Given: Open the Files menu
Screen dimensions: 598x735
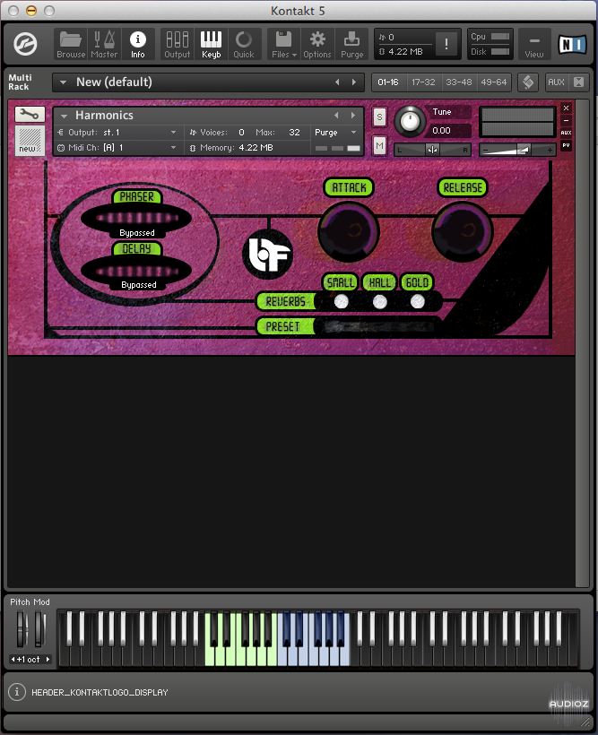Looking at the screenshot, I should coord(284,45).
